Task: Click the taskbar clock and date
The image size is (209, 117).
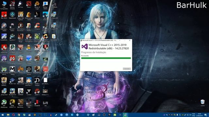Action: (x=199, y=115)
